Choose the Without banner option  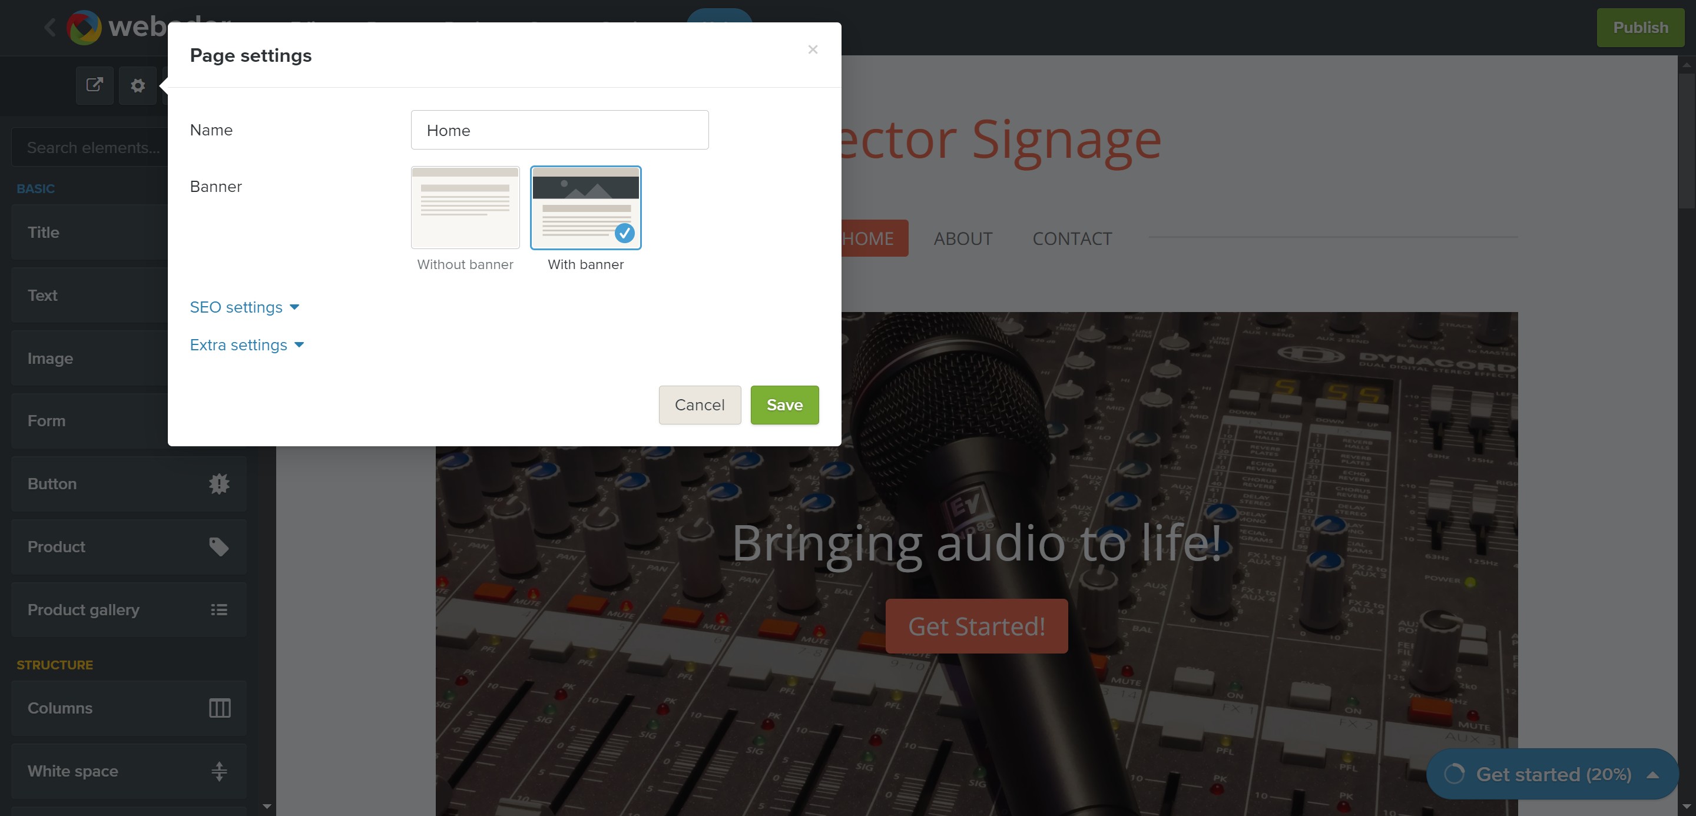[x=465, y=207]
